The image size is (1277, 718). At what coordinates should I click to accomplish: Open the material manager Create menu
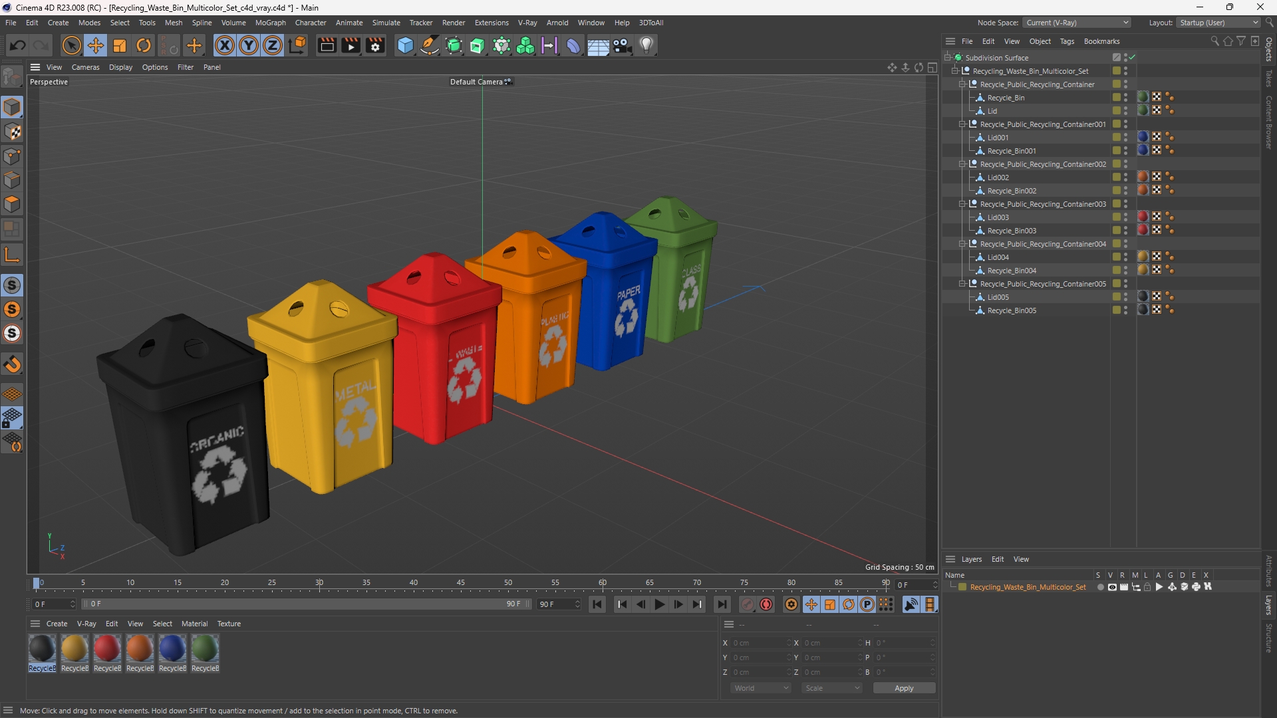click(57, 624)
